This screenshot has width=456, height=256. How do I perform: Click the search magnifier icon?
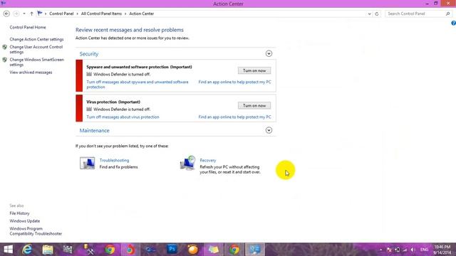pos(448,14)
